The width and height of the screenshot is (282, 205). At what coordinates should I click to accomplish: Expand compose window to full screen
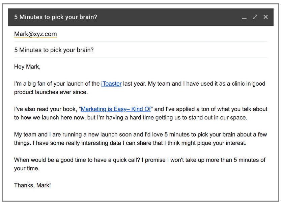[x=255, y=17]
